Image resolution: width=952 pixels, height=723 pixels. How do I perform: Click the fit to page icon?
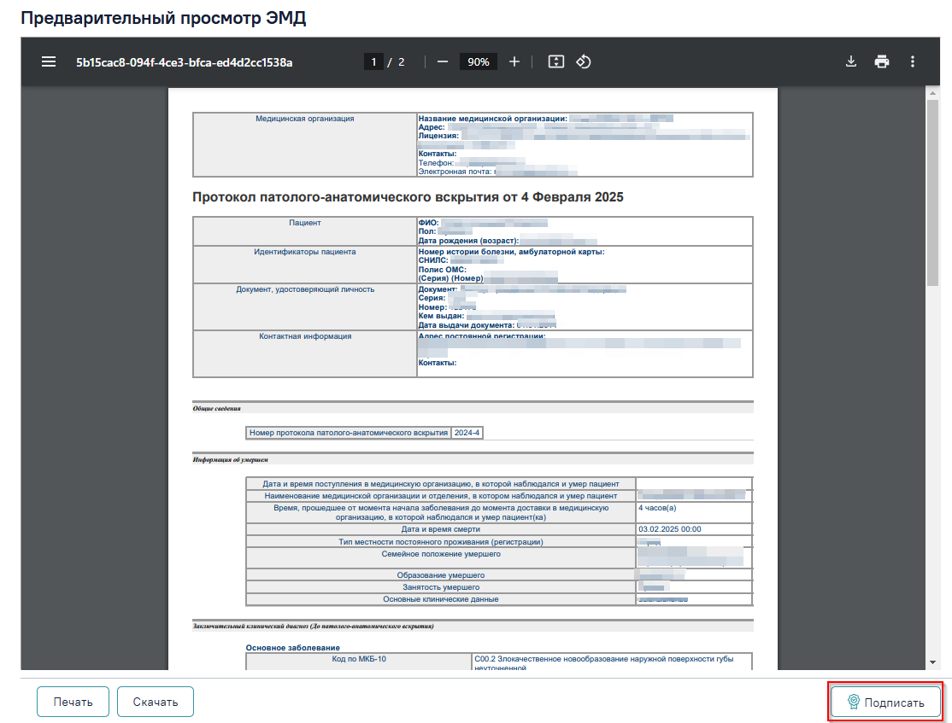pos(556,61)
